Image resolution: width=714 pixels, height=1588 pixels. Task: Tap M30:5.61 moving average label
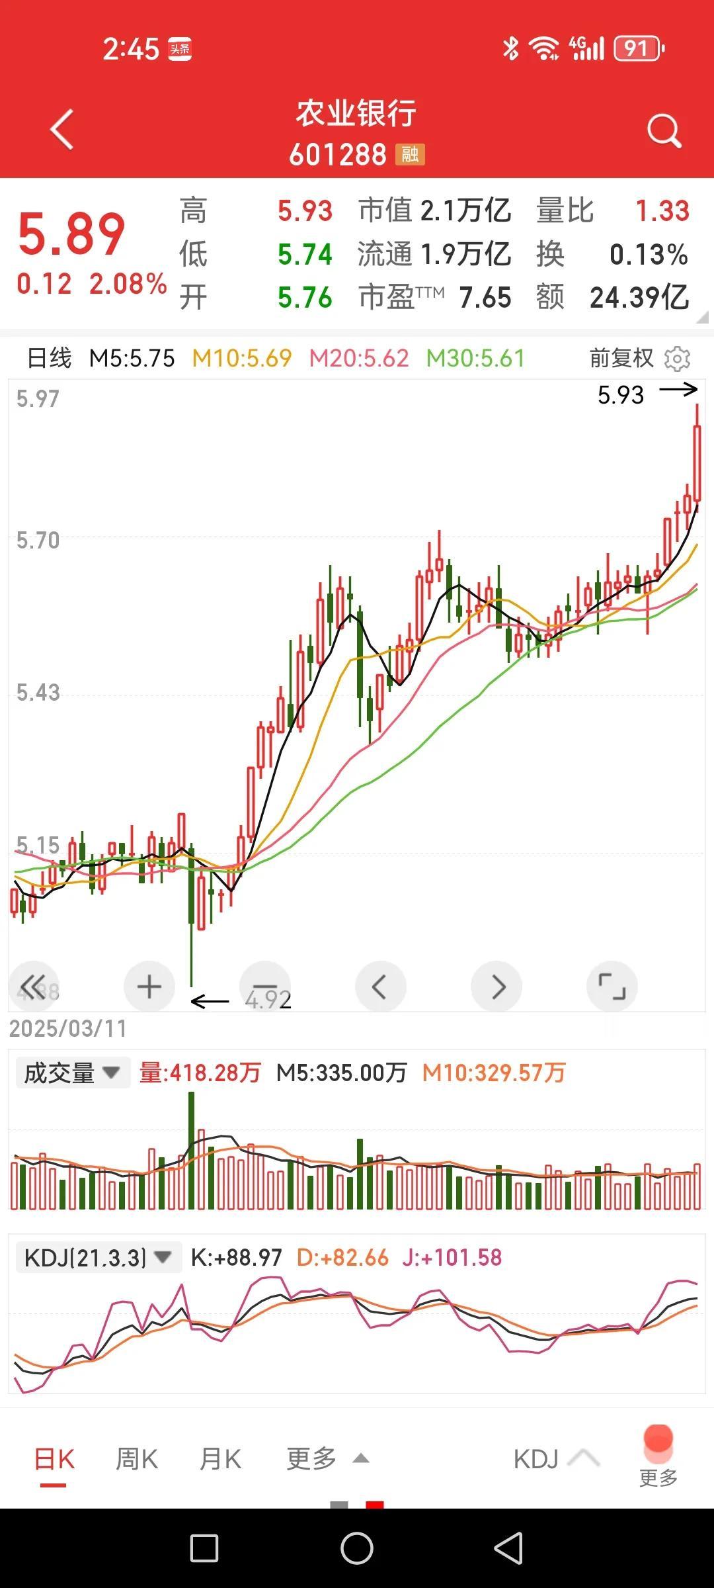(475, 359)
